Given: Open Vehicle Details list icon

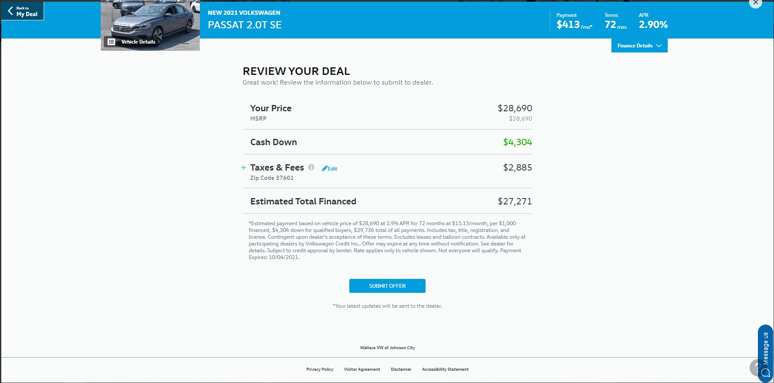Looking at the screenshot, I should (x=111, y=42).
